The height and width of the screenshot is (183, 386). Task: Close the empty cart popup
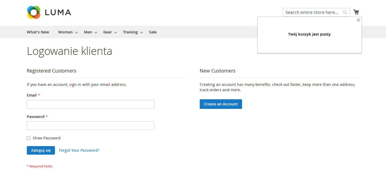pos(358,20)
